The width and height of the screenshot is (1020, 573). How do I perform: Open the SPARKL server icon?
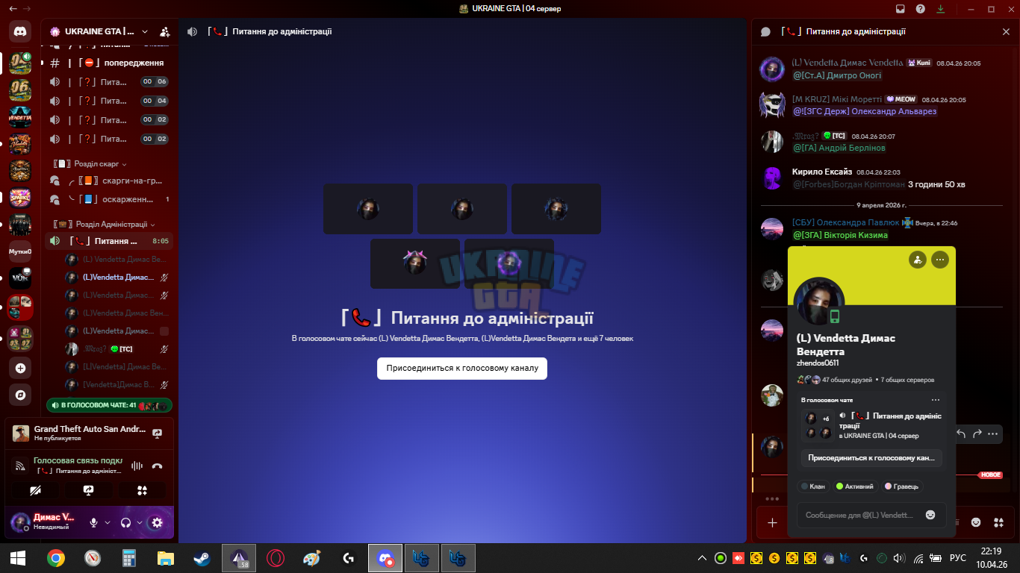click(x=20, y=198)
